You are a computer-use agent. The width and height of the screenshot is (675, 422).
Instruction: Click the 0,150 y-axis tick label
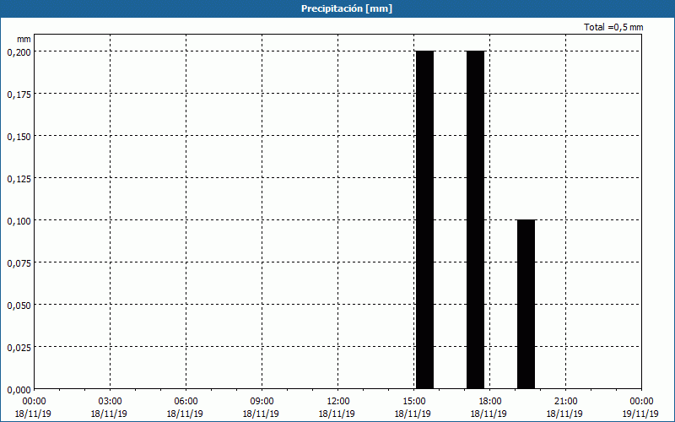[19, 136]
